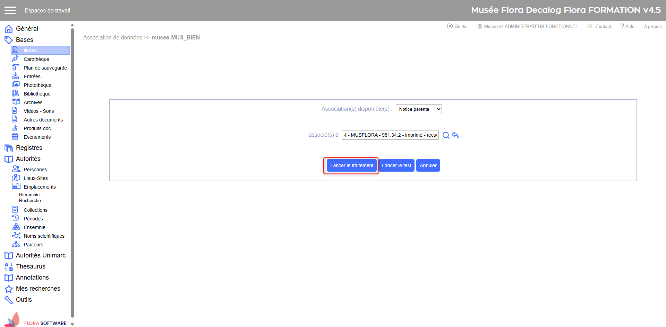Screen dimensions: 666x327
Task: Click the Annuler button
Action: 428,165
